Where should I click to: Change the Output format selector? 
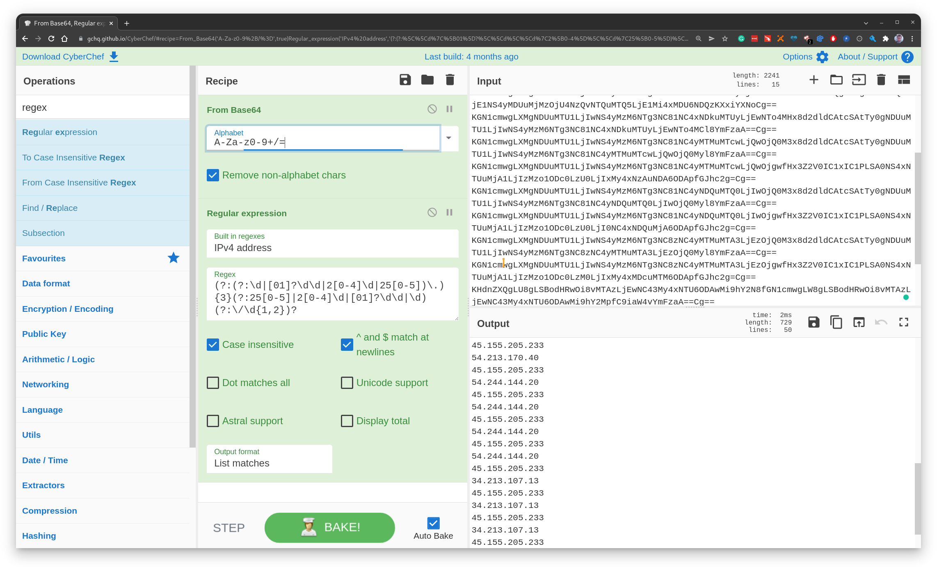(x=269, y=459)
